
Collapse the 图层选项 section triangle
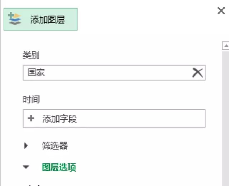(x=26, y=167)
